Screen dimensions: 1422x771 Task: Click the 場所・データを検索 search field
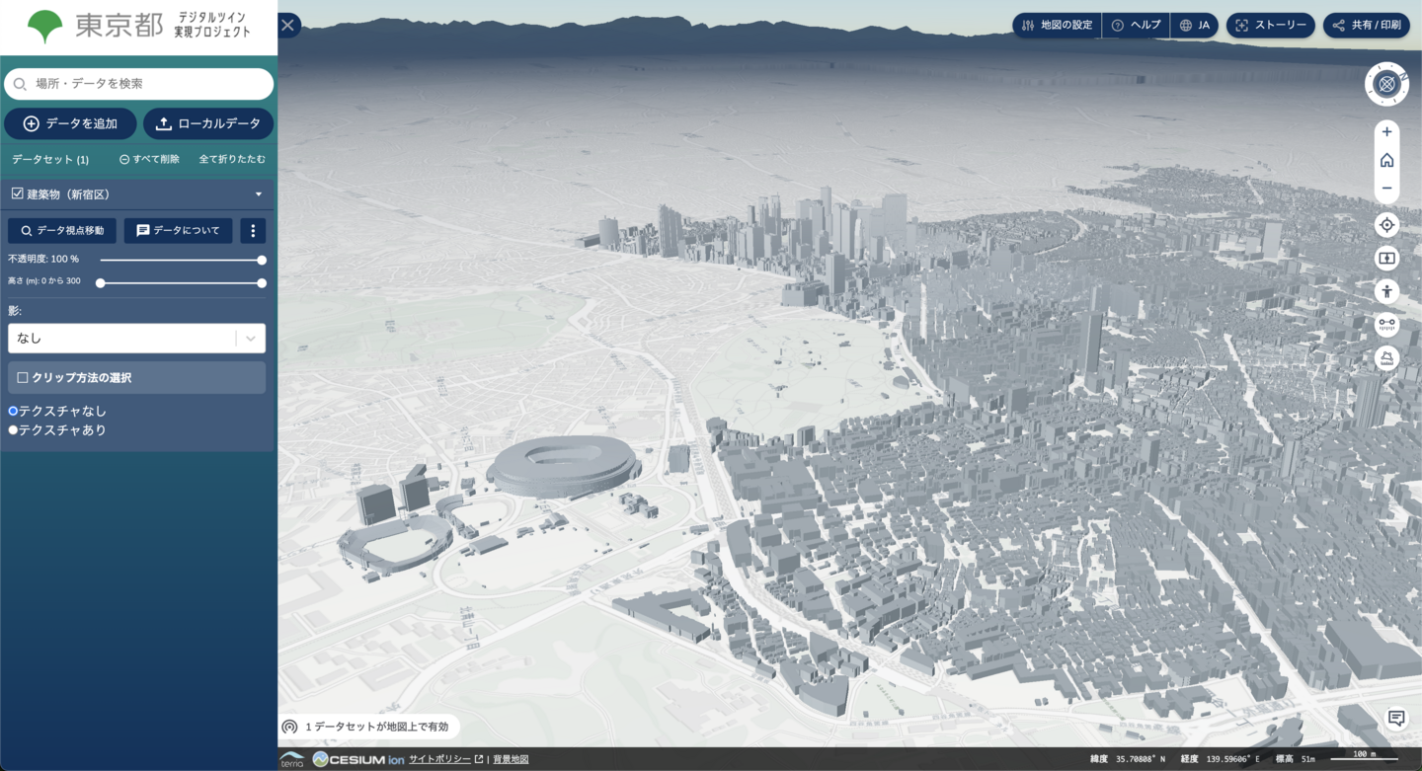138,84
